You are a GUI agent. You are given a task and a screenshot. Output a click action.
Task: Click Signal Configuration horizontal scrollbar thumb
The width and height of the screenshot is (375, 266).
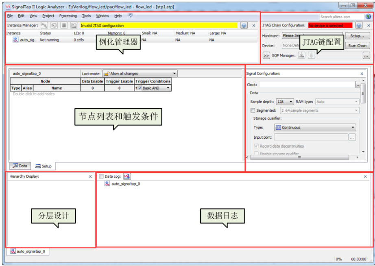coord(299,157)
